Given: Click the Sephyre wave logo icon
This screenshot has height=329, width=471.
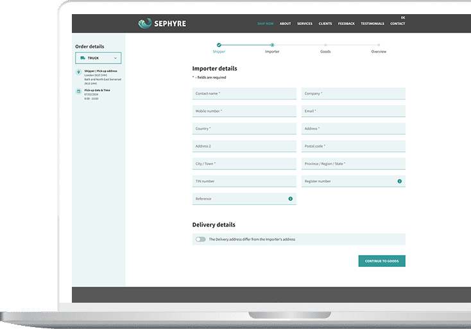Looking at the screenshot, I should 145,24.
